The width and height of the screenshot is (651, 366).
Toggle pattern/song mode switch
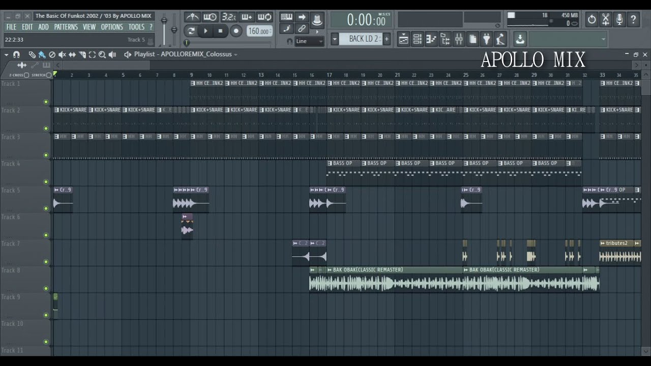click(191, 31)
